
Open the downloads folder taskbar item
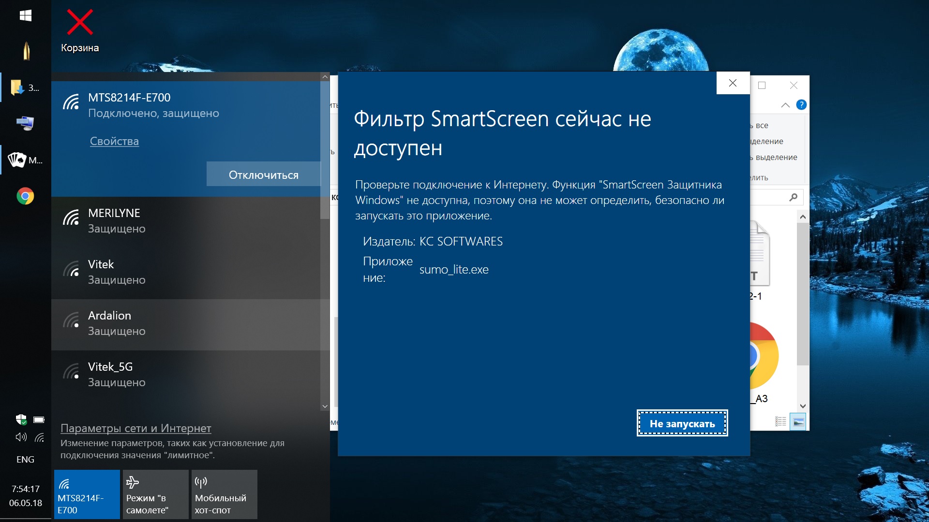point(25,87)
